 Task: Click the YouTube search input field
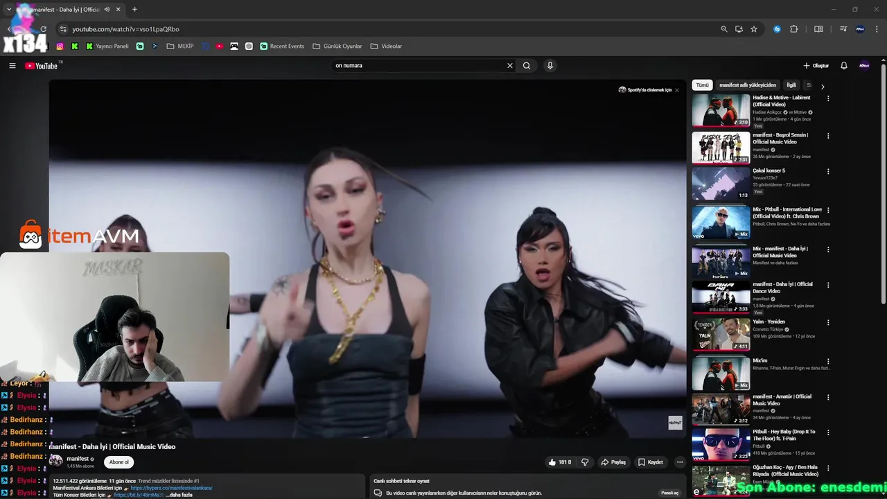tap(419, 66)
